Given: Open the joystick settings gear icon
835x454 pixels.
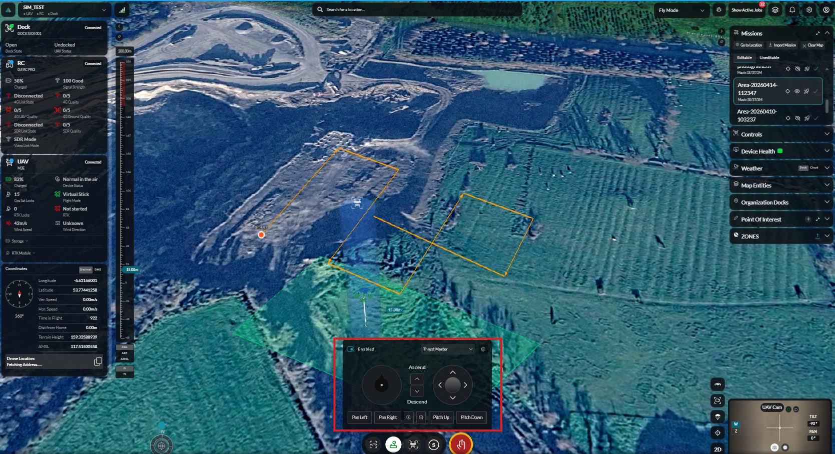Looking at the screenshot, I should click(x=483, y=349).
